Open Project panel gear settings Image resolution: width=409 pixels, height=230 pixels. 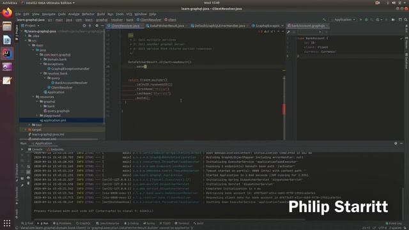[x=96, y=26]
